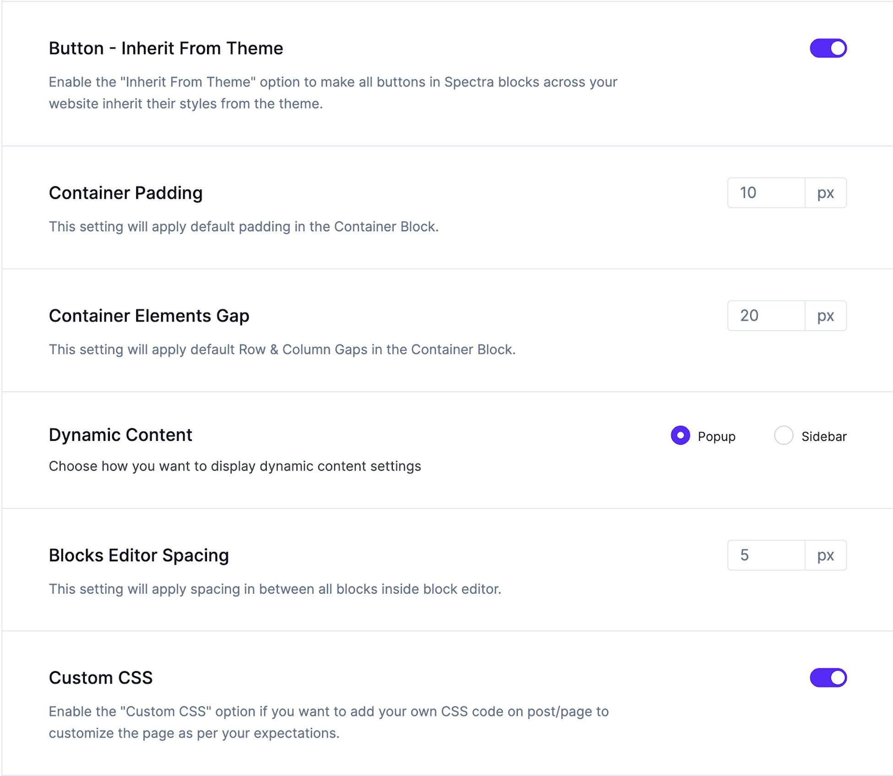Click the Popup label next to its radio
The height and width of the screenshot is (776, 893).
(716, 436)
